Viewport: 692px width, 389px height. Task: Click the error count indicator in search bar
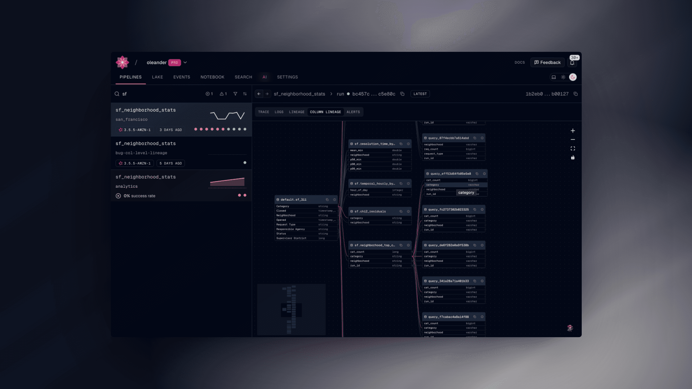[208, 94]
